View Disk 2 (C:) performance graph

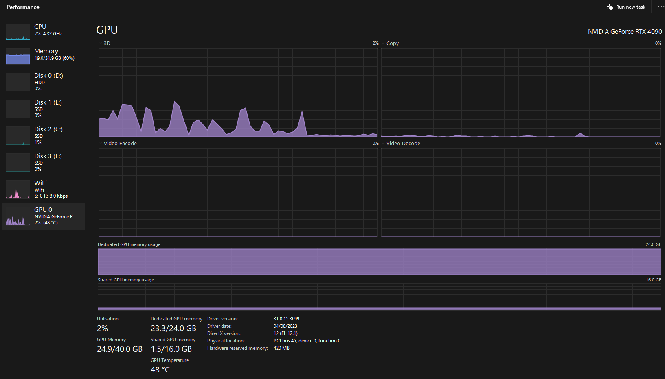tap(18, 135)
